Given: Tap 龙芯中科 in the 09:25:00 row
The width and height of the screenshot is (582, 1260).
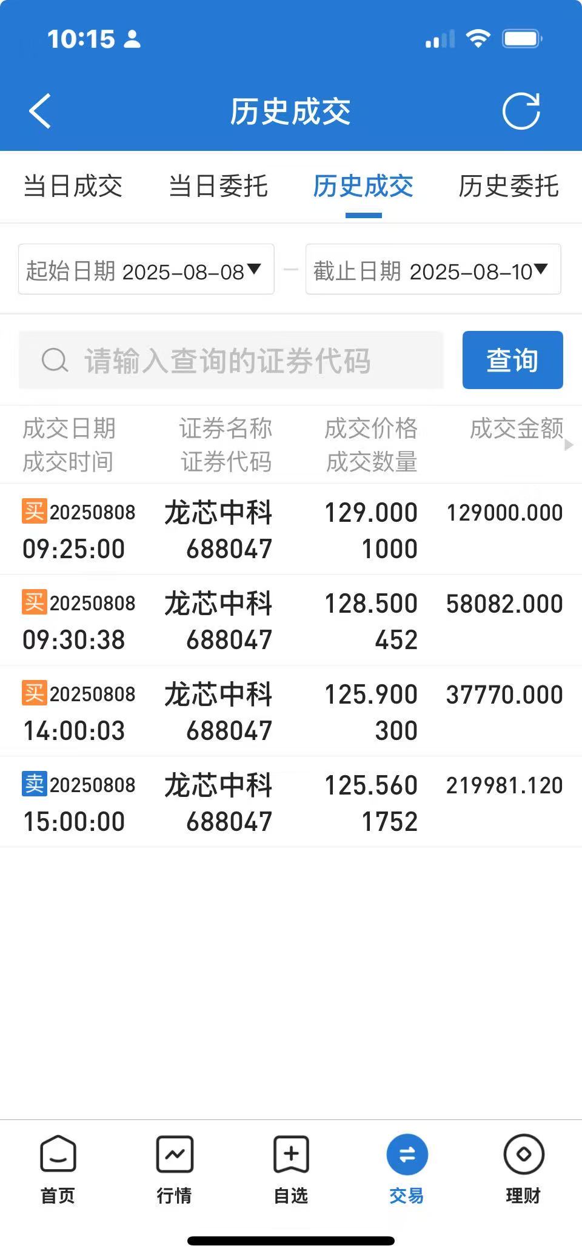Looking at the screenshot, I should tap(218, 513).
